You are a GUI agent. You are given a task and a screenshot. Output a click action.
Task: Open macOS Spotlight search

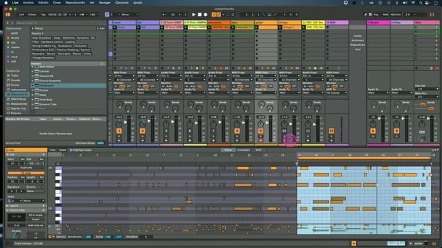(421, 3)
